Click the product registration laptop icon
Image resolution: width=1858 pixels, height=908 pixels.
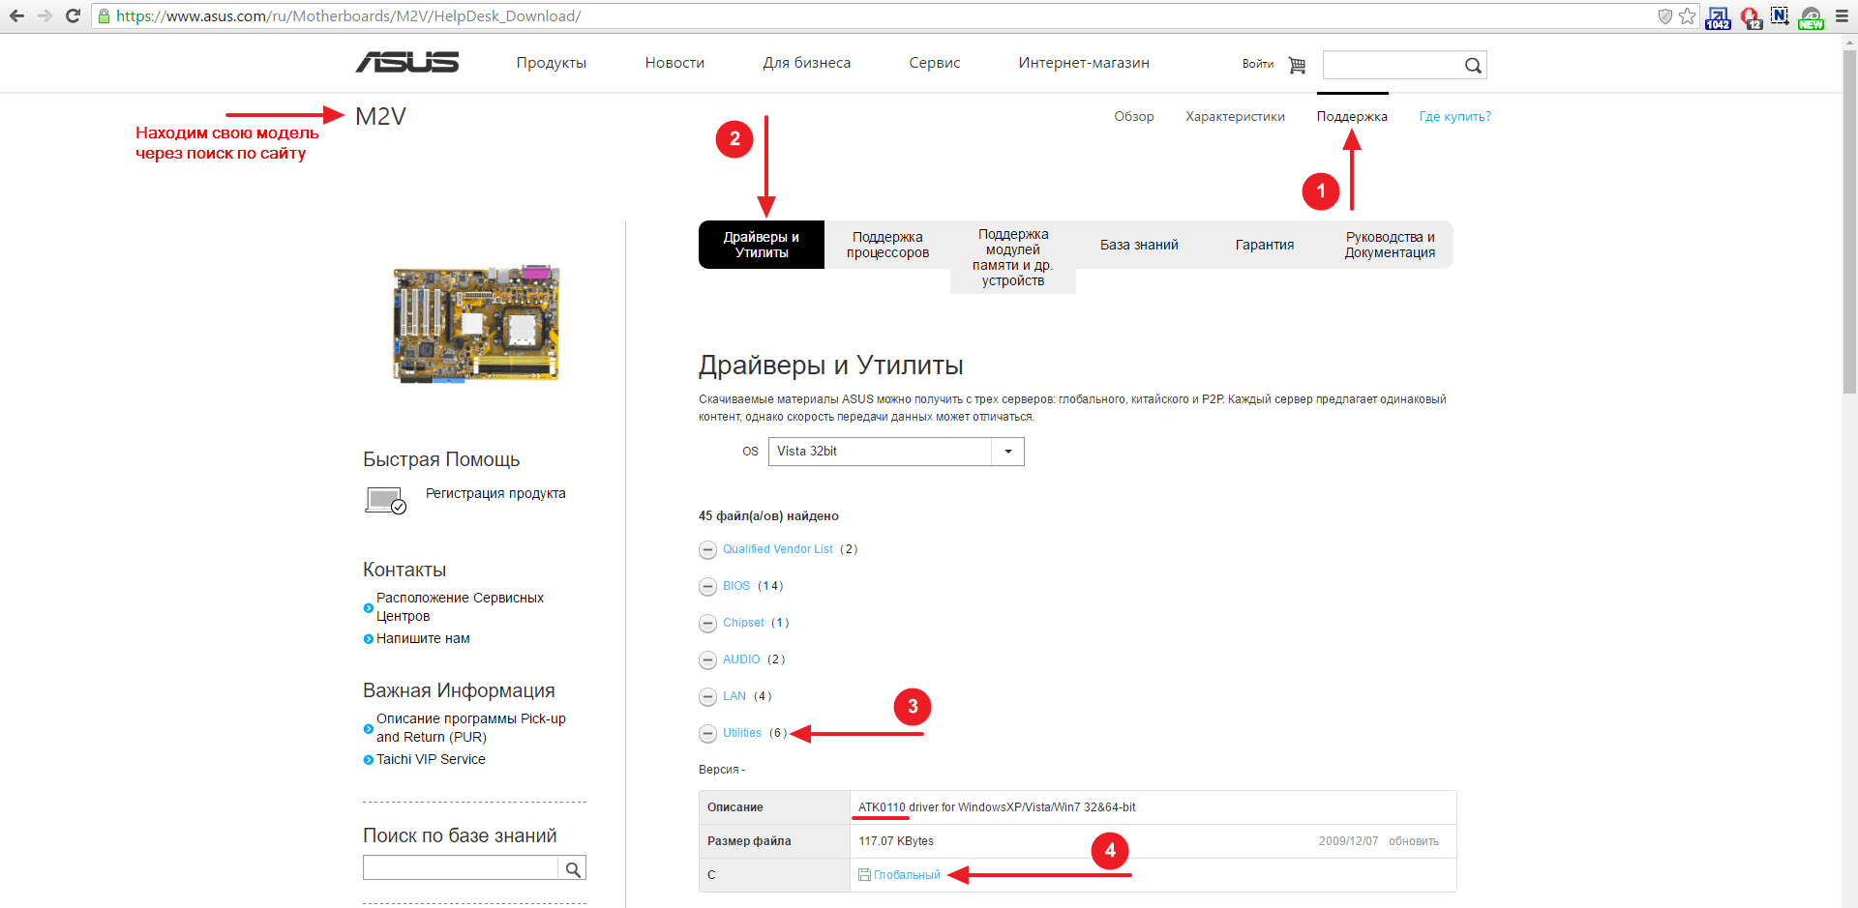[385, 500]
